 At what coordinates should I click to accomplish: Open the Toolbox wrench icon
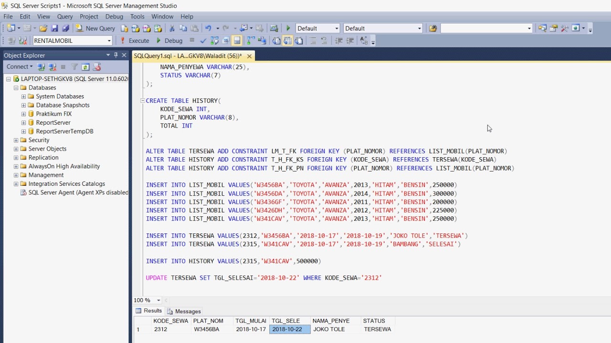point(565,29)
